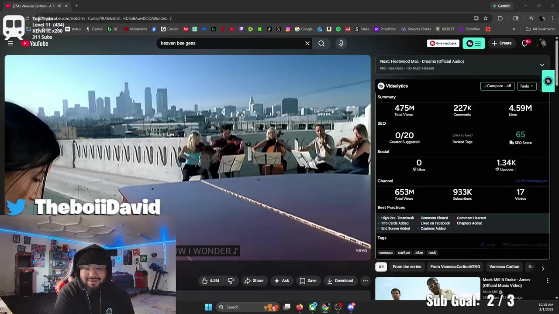Select the All filter chip

(381, 267)
